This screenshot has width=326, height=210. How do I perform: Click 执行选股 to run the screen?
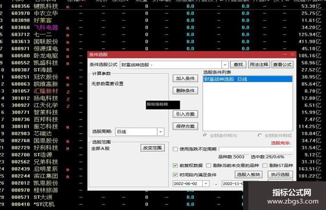[x=280, y=174]
